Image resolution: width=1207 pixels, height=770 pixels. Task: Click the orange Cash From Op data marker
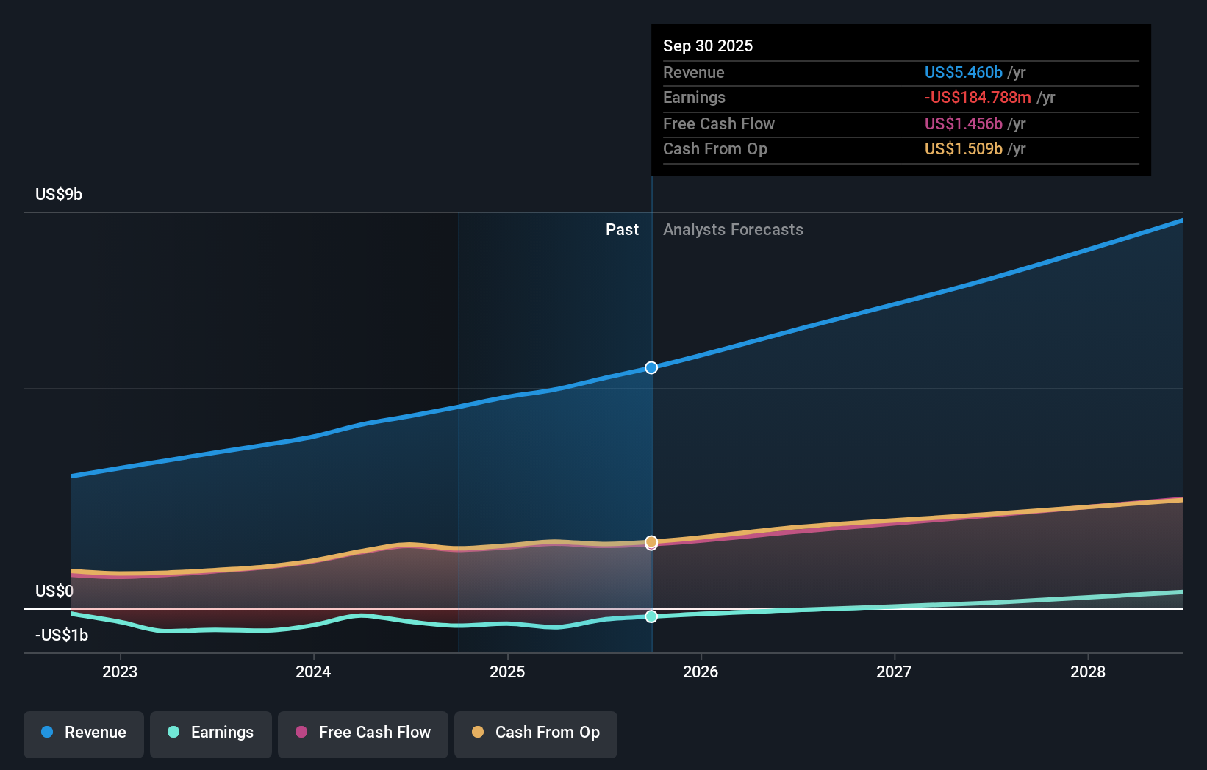pyautogui.click(x=651, y=541)
